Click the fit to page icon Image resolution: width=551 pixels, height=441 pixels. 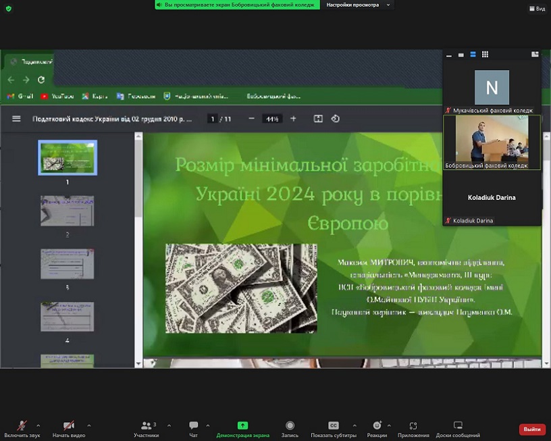coord(318,119)
